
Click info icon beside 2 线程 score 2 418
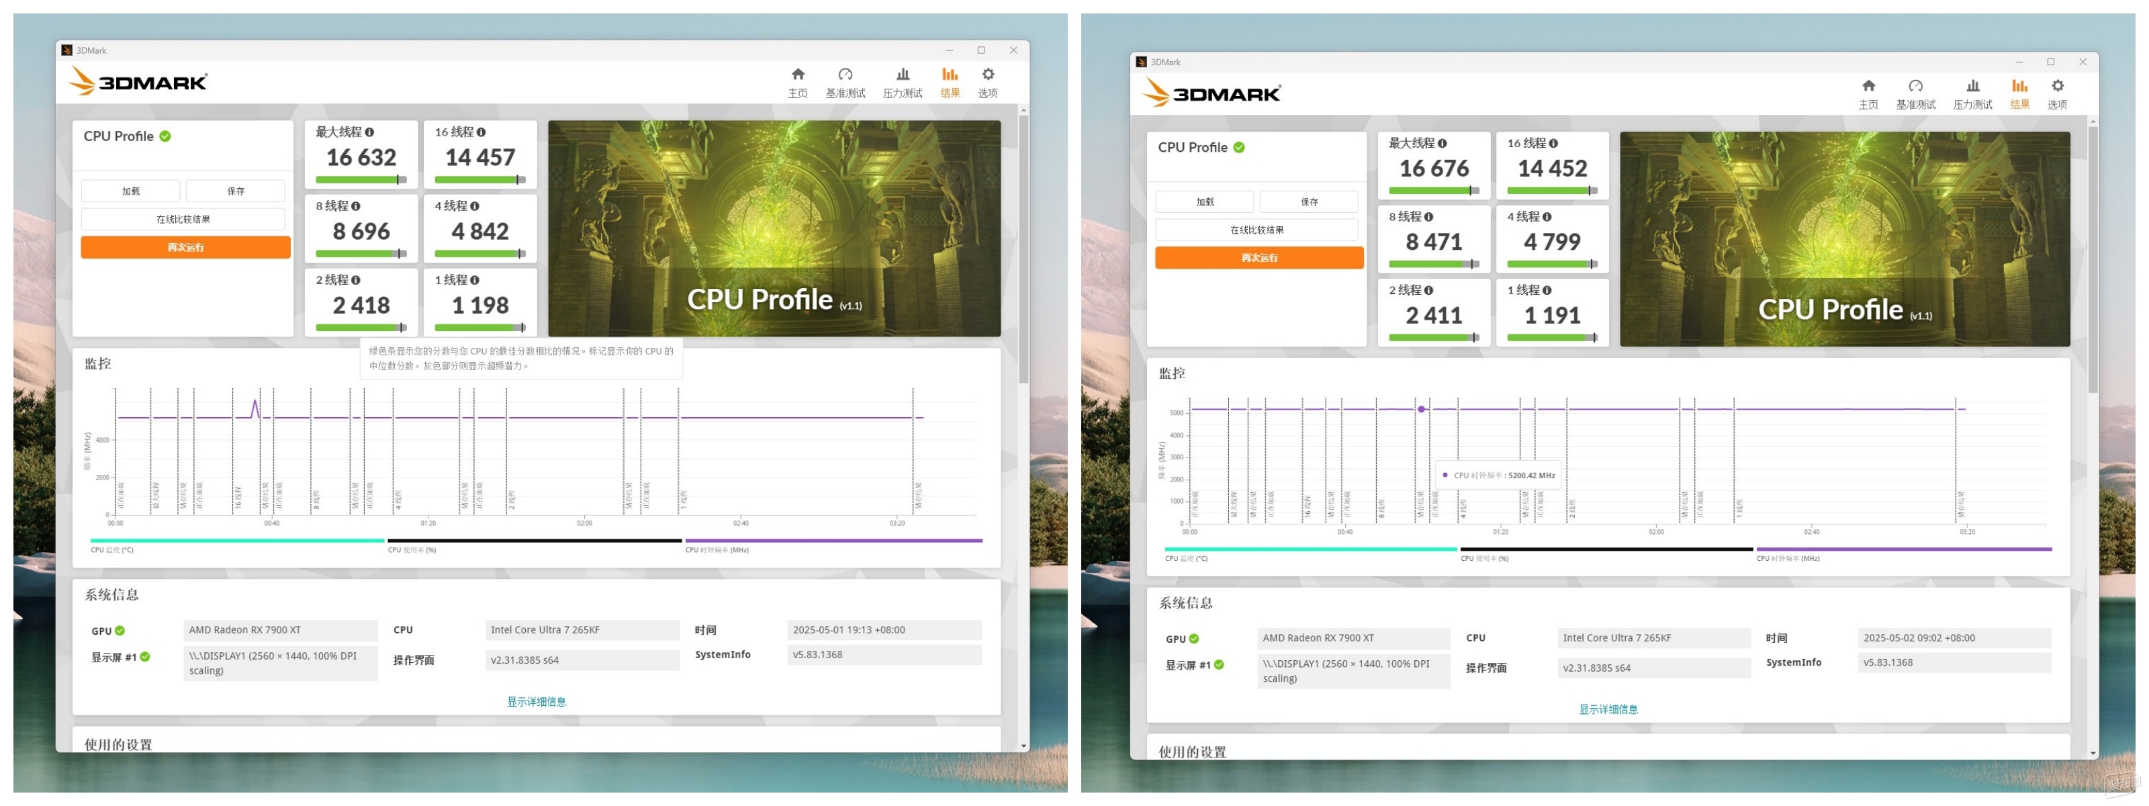click(x=356, y=280)
